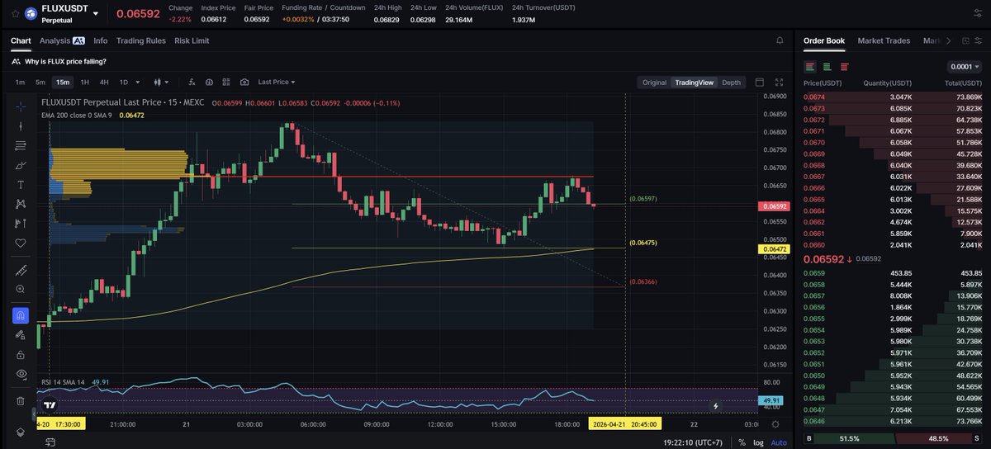Set timeframe to 1D
This screenshot has height=449, width=991.
[x=124, y=83]
